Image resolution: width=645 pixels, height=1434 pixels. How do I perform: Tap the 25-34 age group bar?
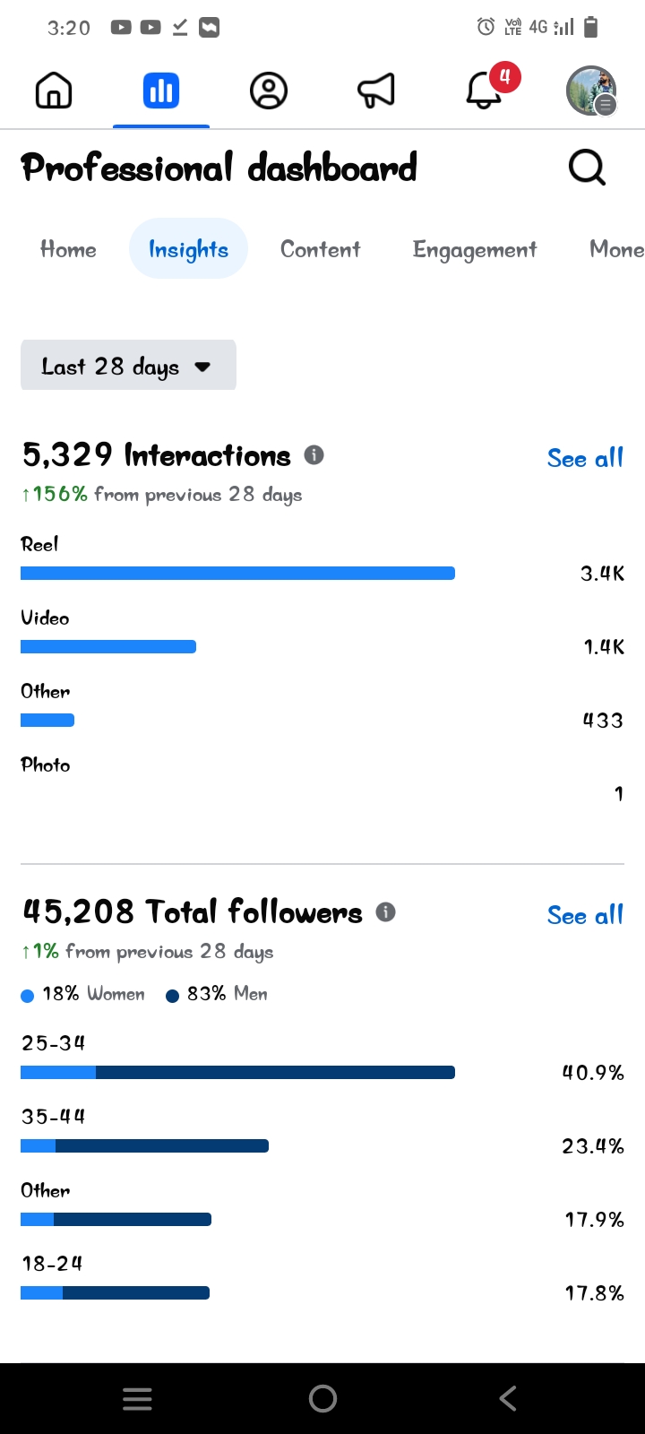tap(237, 1073)
